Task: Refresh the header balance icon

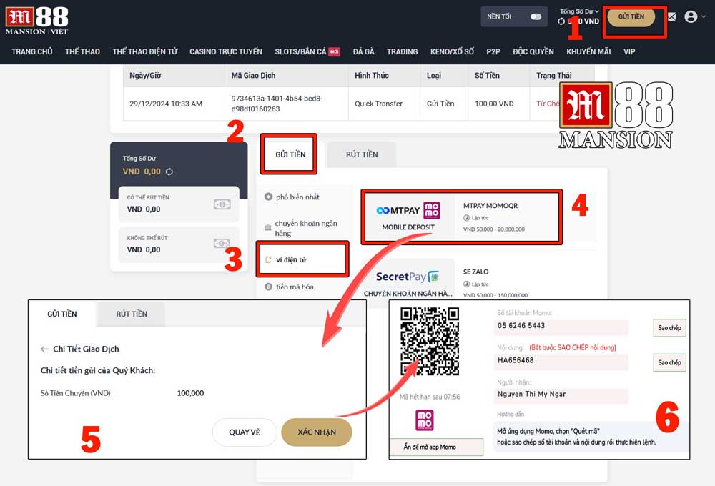Action: point(561,21)
